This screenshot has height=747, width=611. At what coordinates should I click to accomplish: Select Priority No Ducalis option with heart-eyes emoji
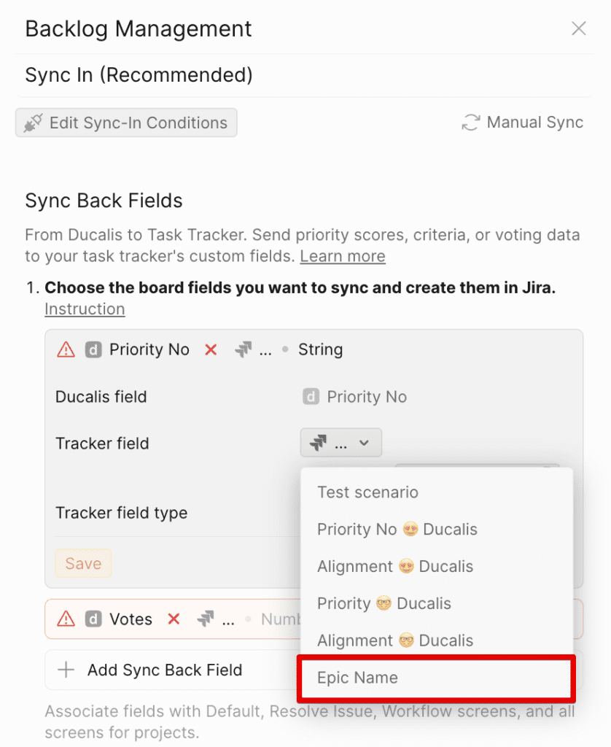(397, 529)
